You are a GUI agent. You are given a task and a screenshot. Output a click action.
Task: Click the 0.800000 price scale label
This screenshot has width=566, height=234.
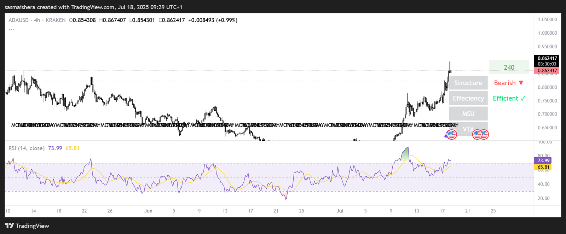(547, 87)
